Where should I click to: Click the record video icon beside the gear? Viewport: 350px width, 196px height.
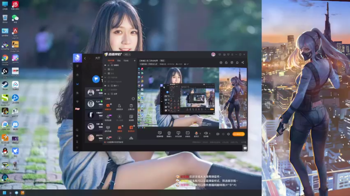pos(217,134)
